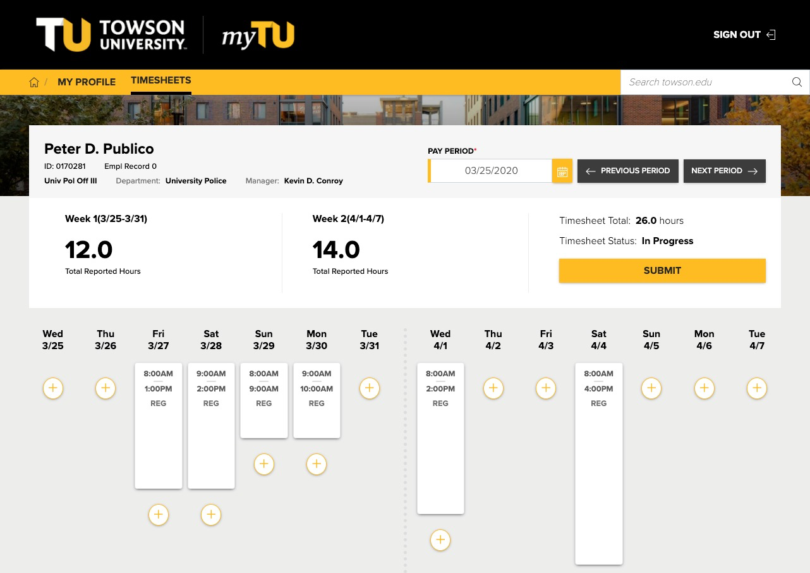
Task: Click the Towson University logo
Action: (111, 35)
